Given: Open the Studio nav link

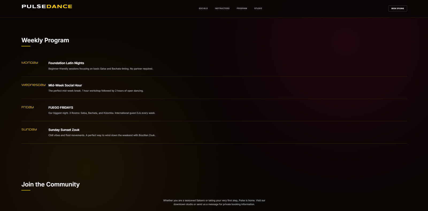Looking at the screenshot, I should click(x=258, y=9).
